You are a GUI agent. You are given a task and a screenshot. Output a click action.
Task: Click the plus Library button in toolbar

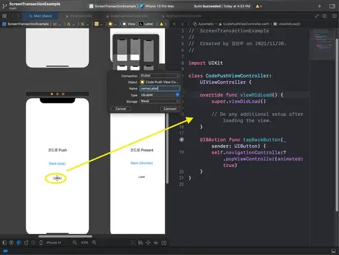tap(319, 6)
